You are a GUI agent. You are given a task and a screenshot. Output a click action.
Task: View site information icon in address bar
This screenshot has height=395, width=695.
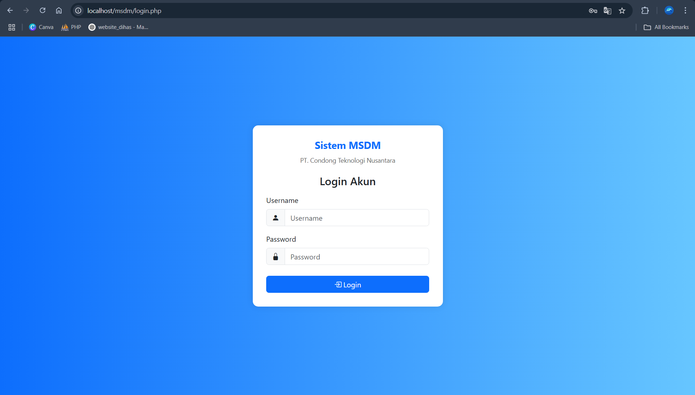pos(78,11)
